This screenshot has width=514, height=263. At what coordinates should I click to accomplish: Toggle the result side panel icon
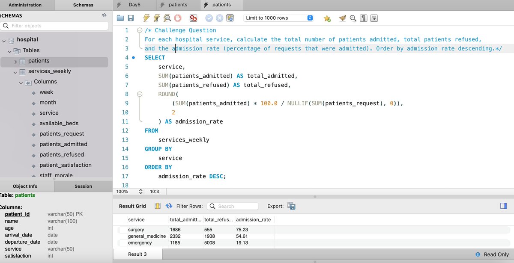click(503, 206)
